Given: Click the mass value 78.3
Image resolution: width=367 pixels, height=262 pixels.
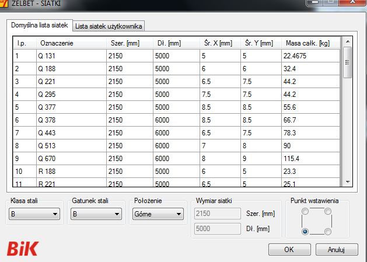Looking at the screenshot, I should [x=290, y=133].
